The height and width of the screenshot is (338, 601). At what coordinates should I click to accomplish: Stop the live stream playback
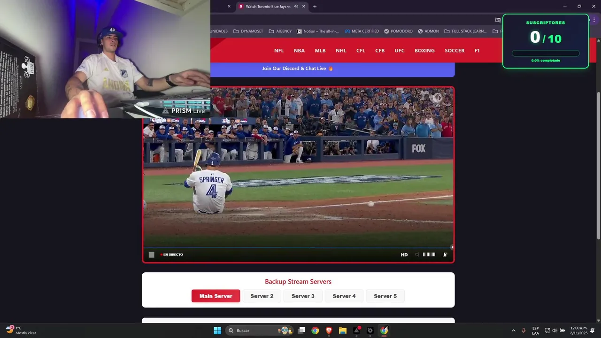click(x=151, y=254)
